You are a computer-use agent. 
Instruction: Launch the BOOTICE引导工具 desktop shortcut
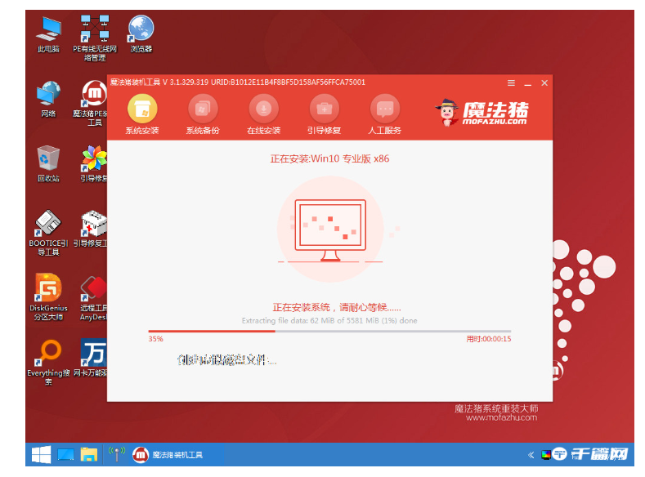click(x=48, y=233)
